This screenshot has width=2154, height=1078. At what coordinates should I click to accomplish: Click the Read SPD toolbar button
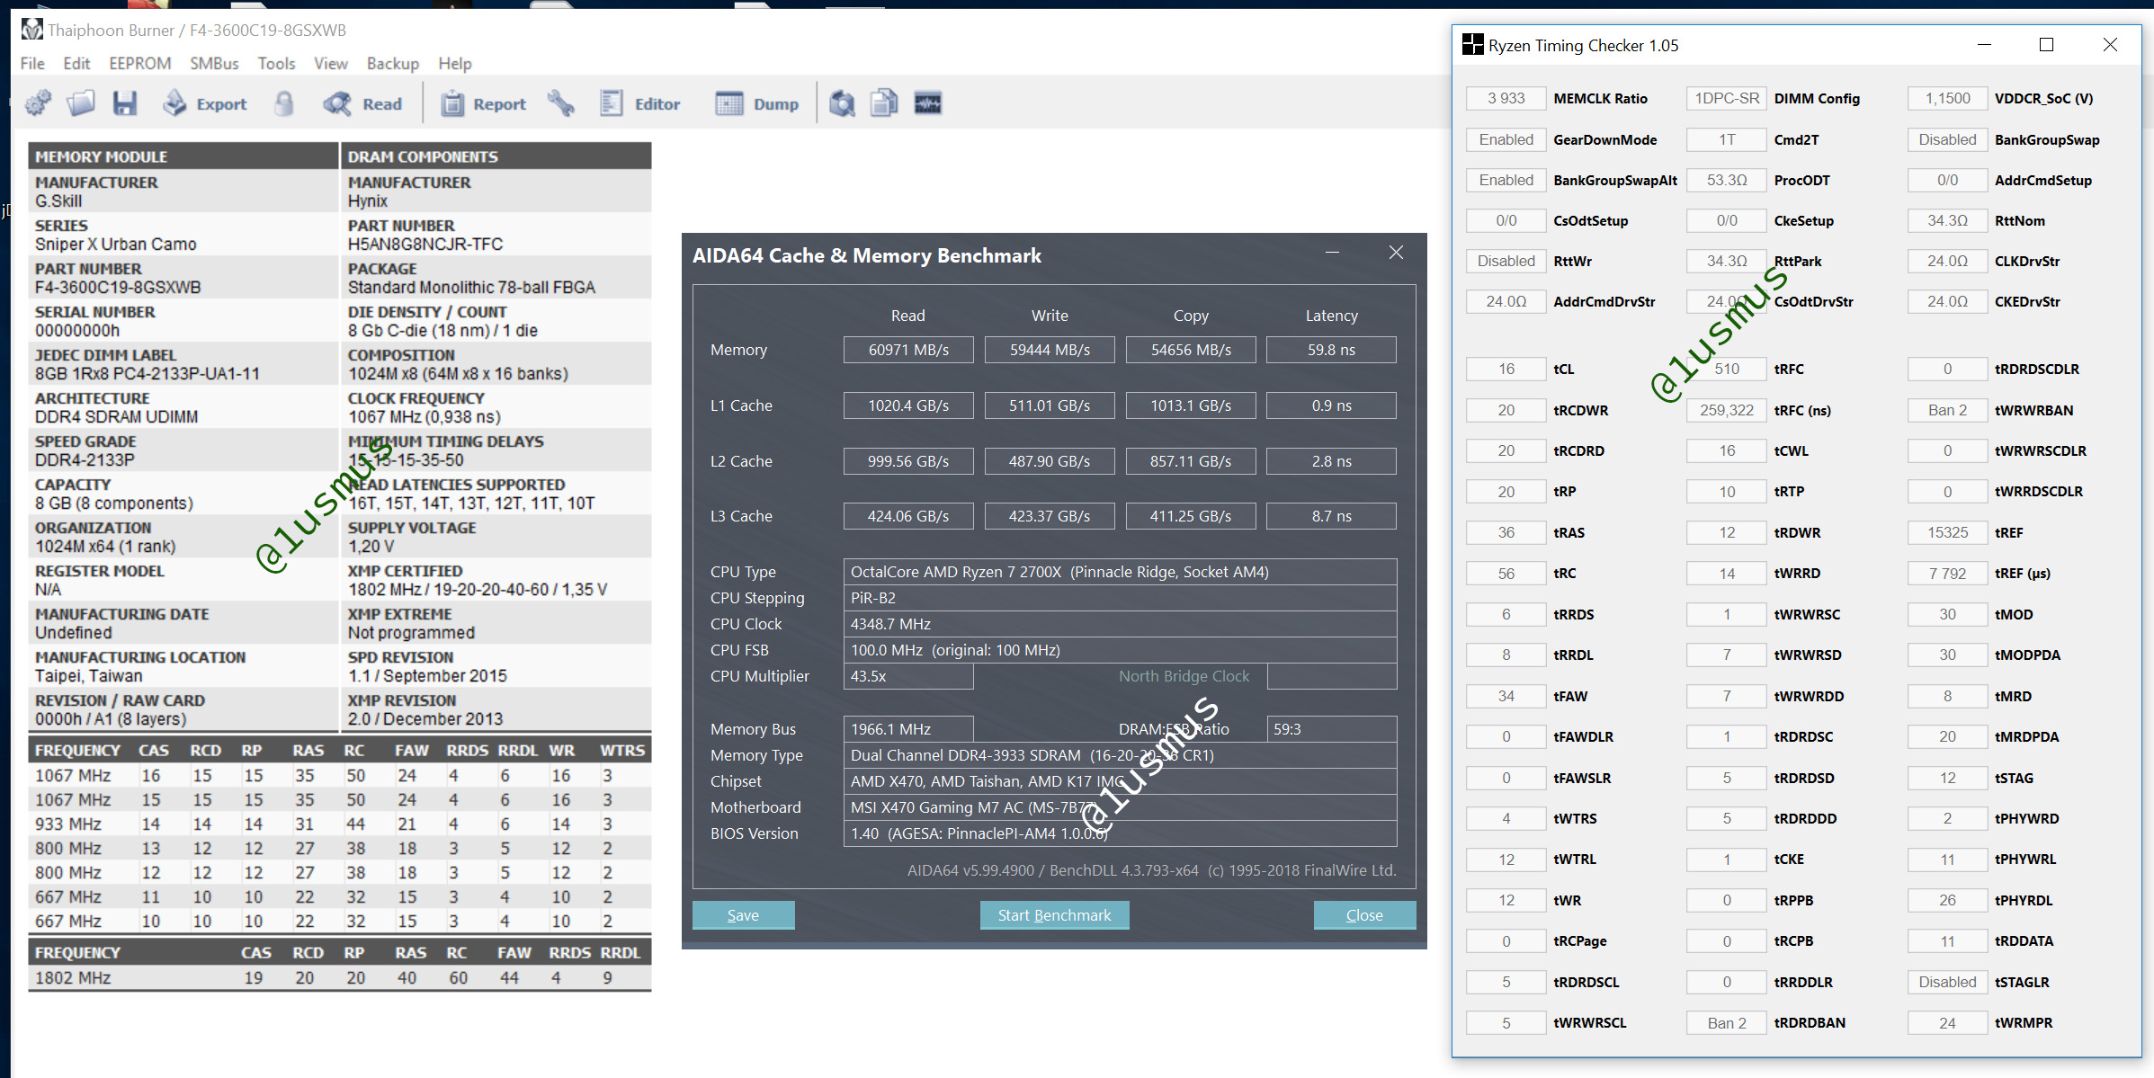[363, 103]
